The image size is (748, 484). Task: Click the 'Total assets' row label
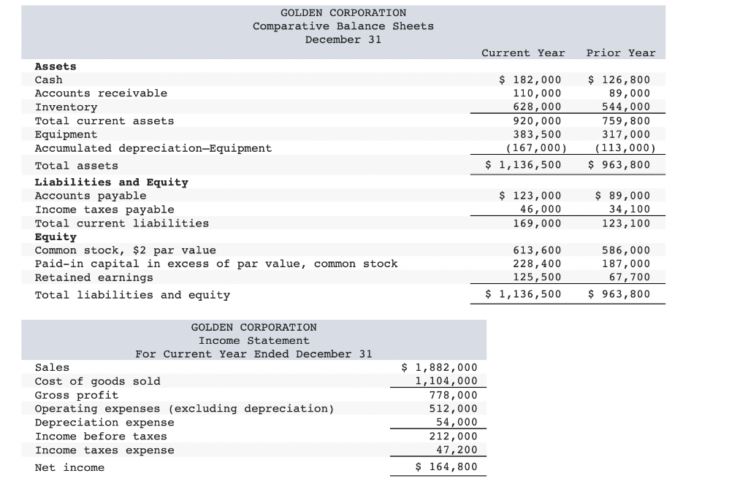click(76, 166)
